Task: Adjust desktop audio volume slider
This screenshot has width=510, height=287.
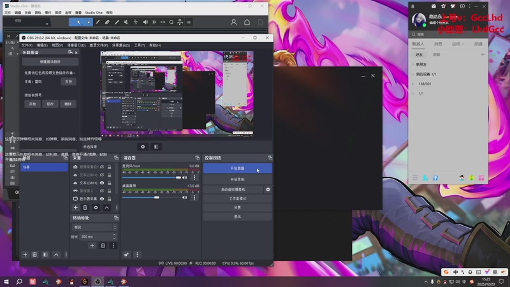Action: point(157,198)
